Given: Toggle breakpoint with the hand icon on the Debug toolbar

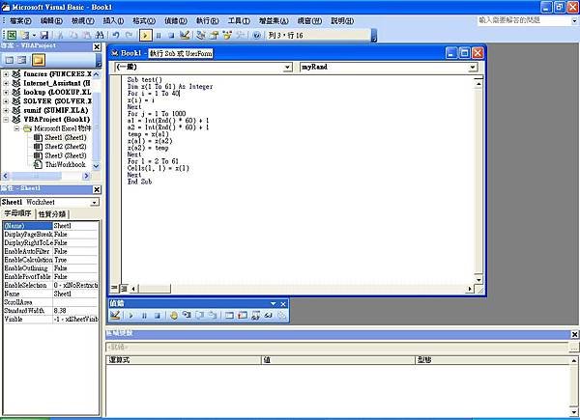Looking at the screenshot, I should point(173,315).
